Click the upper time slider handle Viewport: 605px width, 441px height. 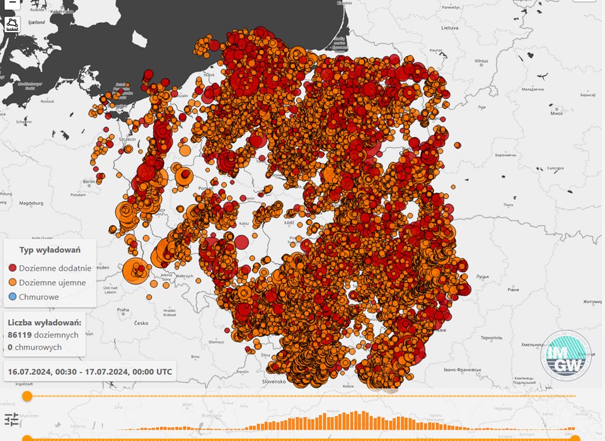point(27,396)
